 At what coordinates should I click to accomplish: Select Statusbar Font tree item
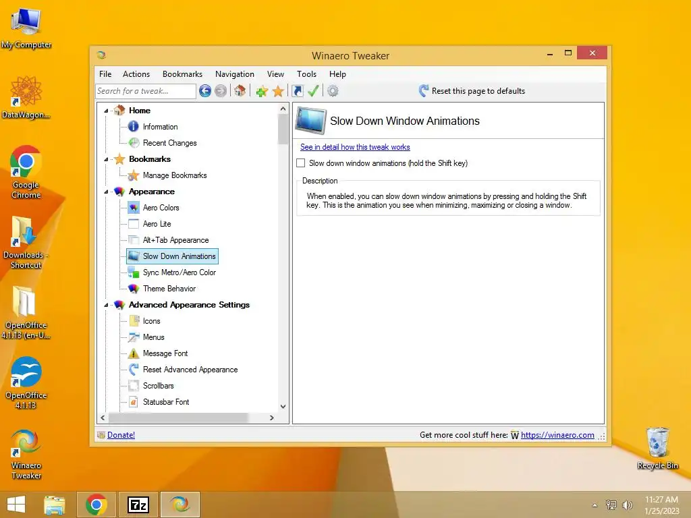click(166, 402)
